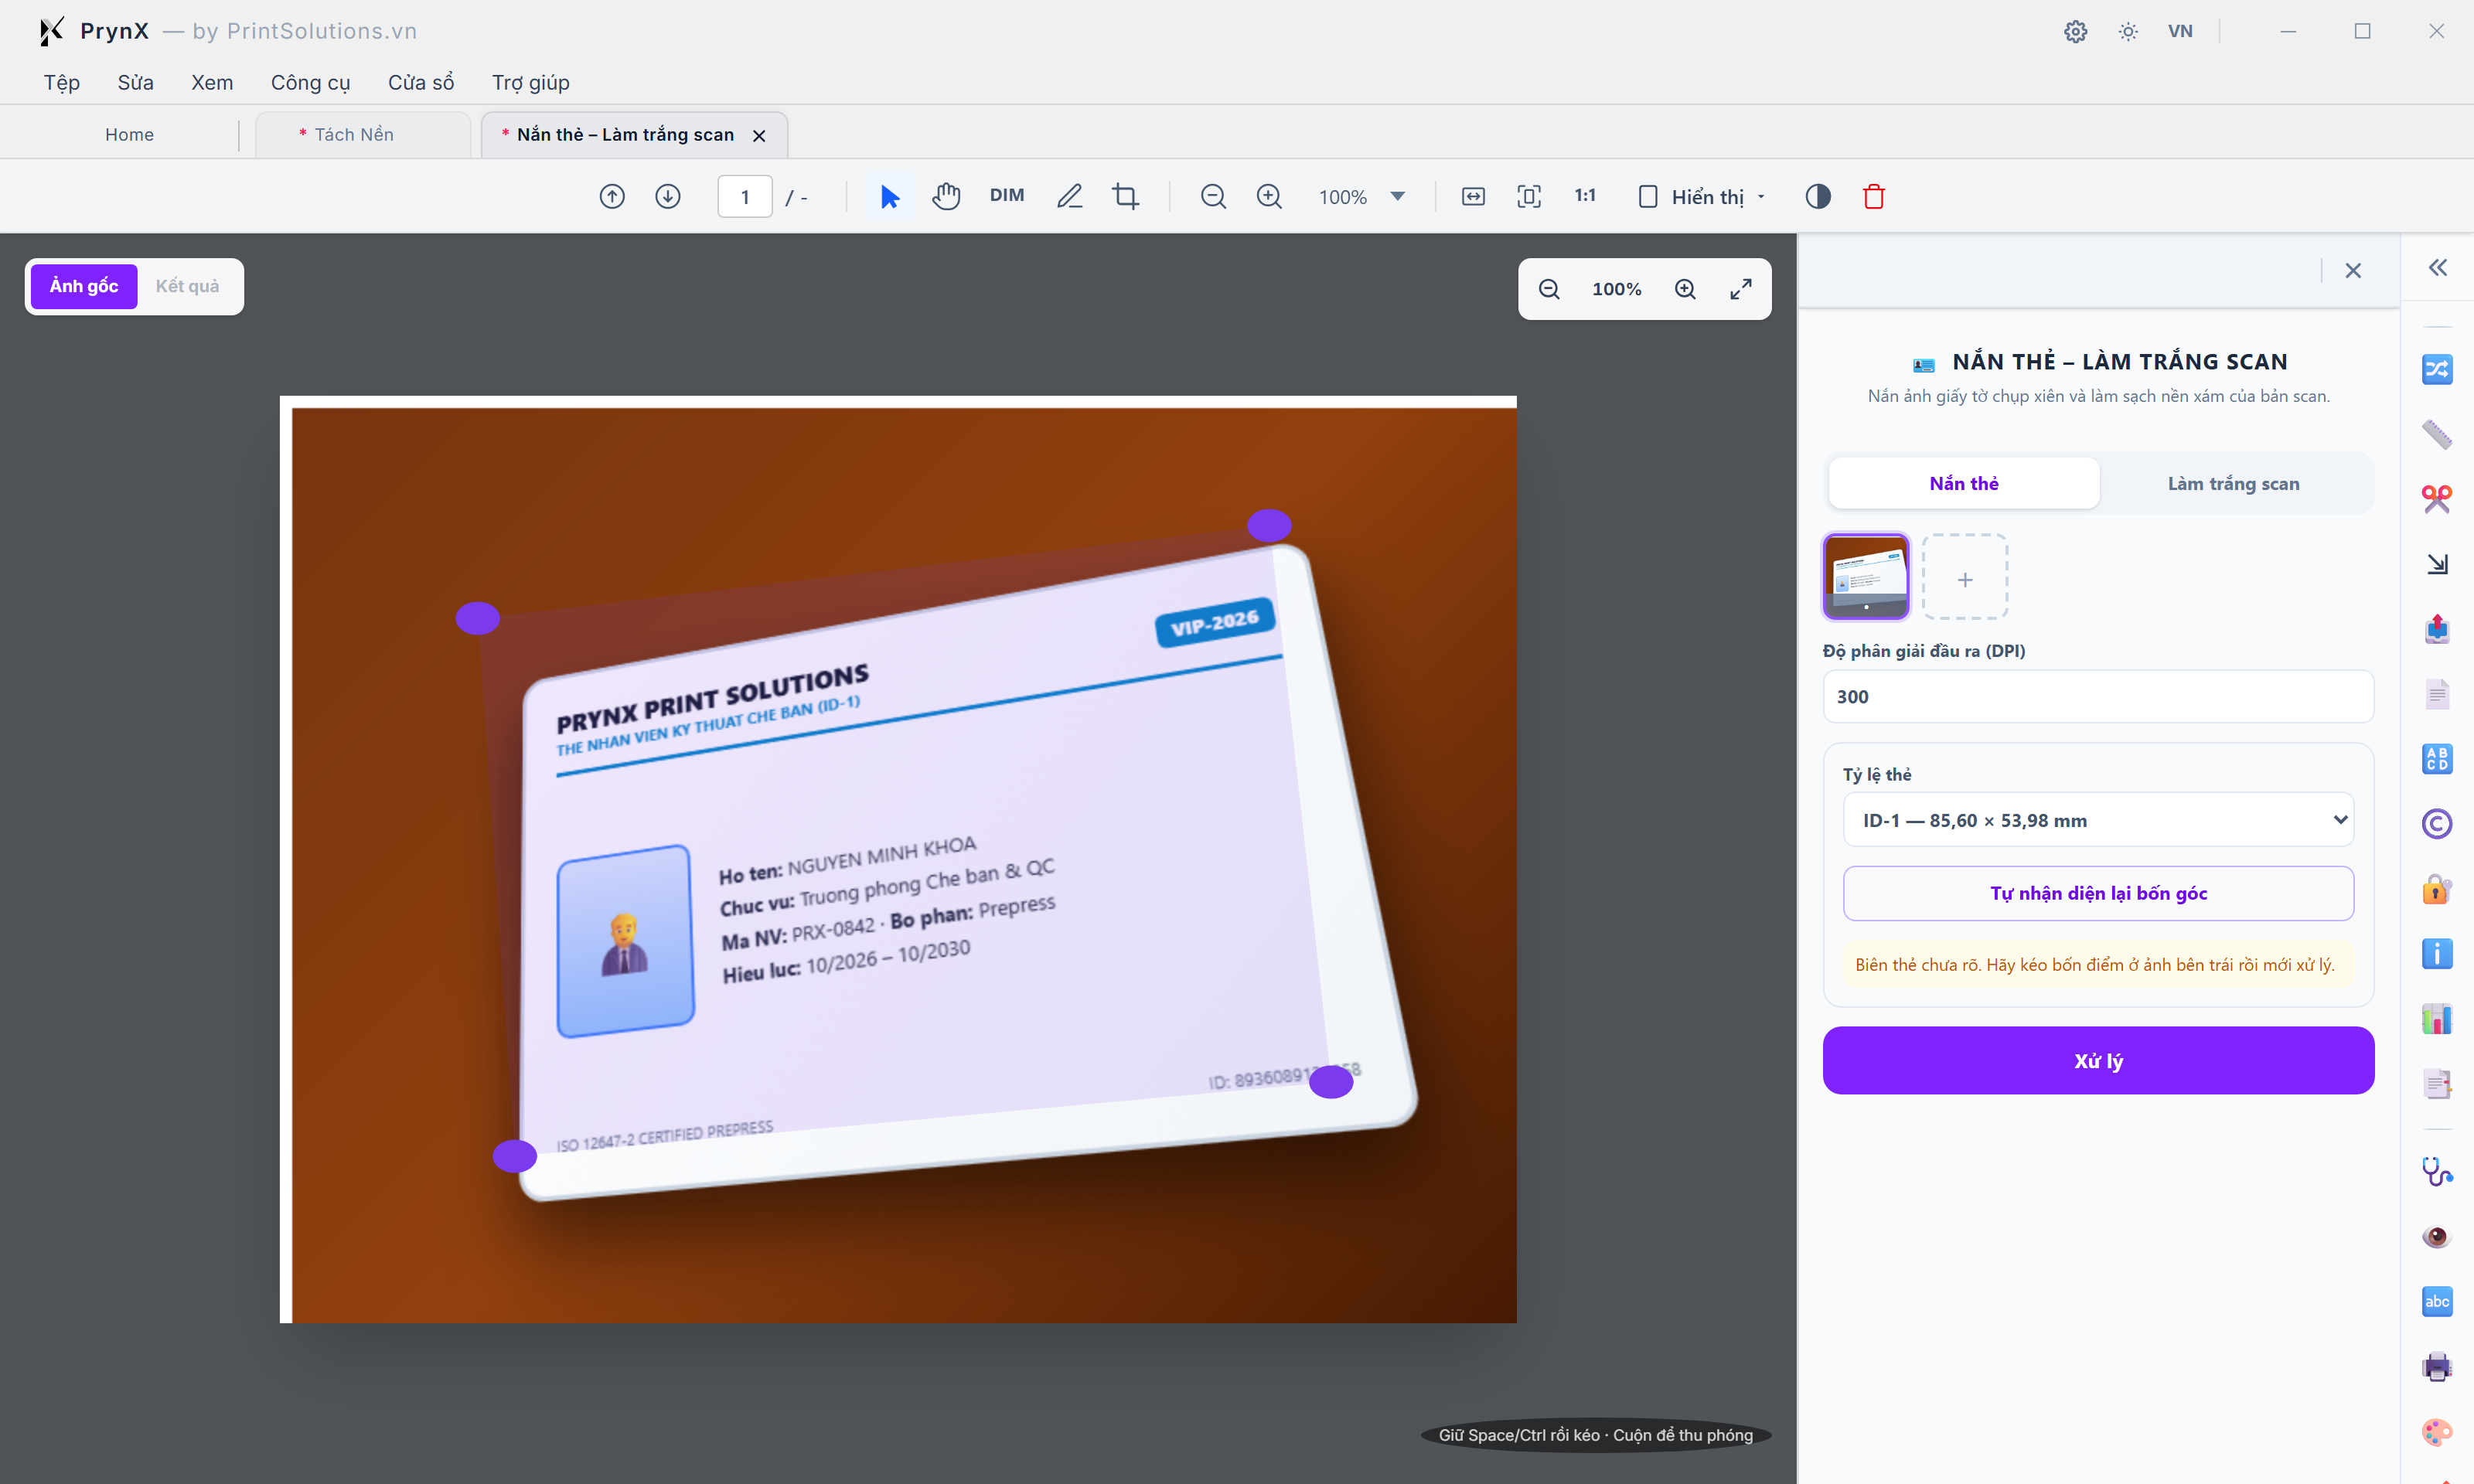This screenshot has width=2474, height=1484.
Task: Select the hand pan tool
Action: click(x=946, y=196)
